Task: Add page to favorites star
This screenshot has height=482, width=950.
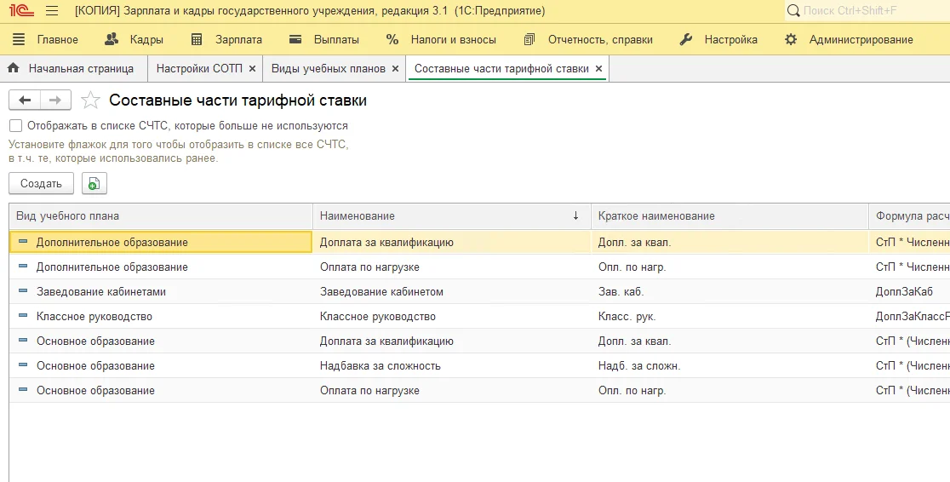Action: coord(90,100)
